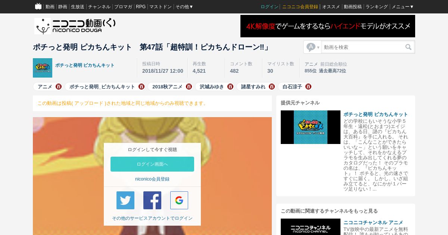
Task: Select the アニメ tag
Action: point(45,87)
